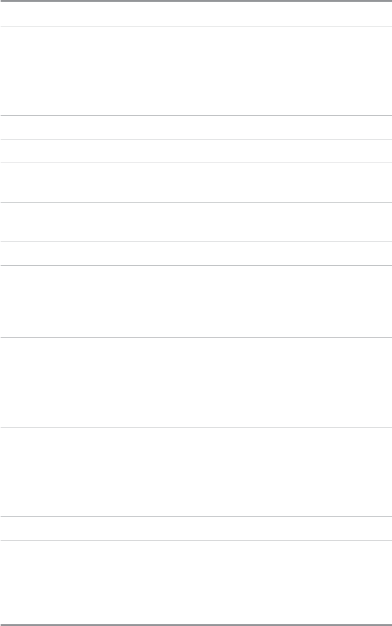This screenshot has width=392, height=626.
Task: Click the thick bottom border line
Action: point(196,624)
